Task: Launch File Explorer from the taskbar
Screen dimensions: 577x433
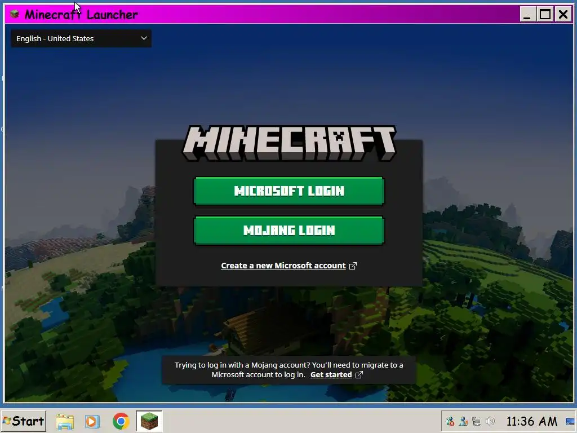Action: pos(65,421)
